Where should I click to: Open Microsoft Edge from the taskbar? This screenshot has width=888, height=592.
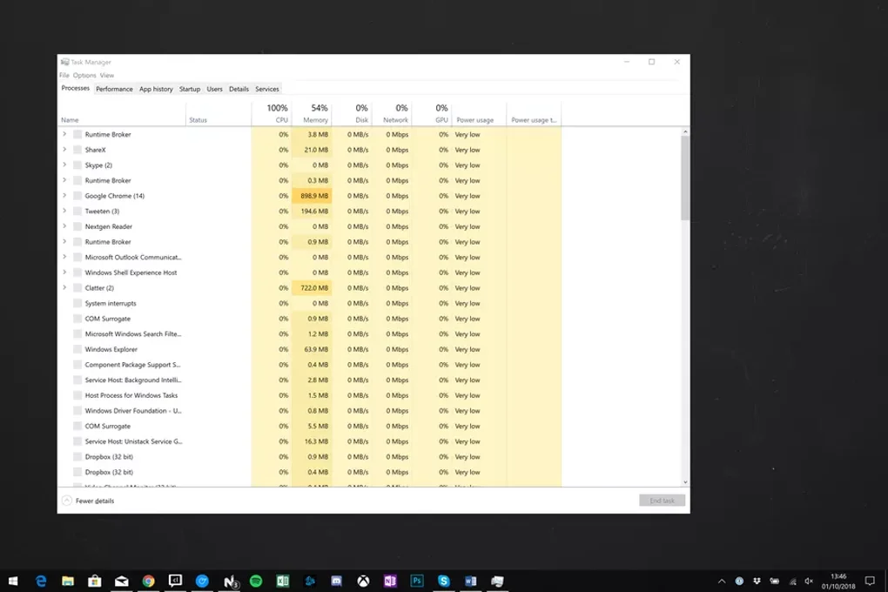(41, 581)
